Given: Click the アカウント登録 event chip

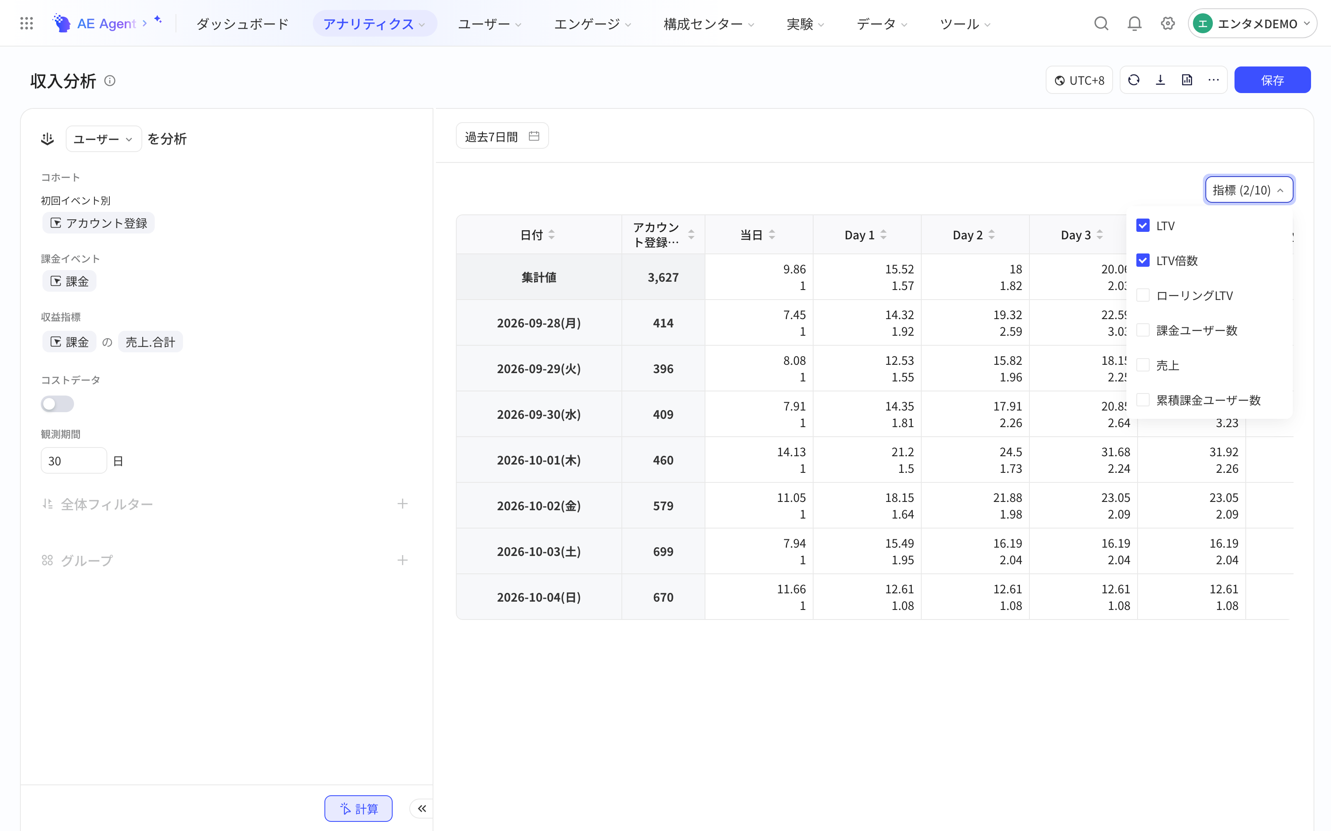Looking at the screenshot, I should (x=99, y=223).
